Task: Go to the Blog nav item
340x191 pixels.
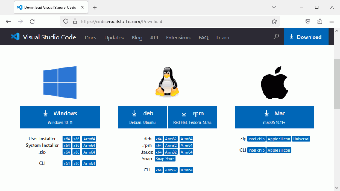Action: [137, 38]
